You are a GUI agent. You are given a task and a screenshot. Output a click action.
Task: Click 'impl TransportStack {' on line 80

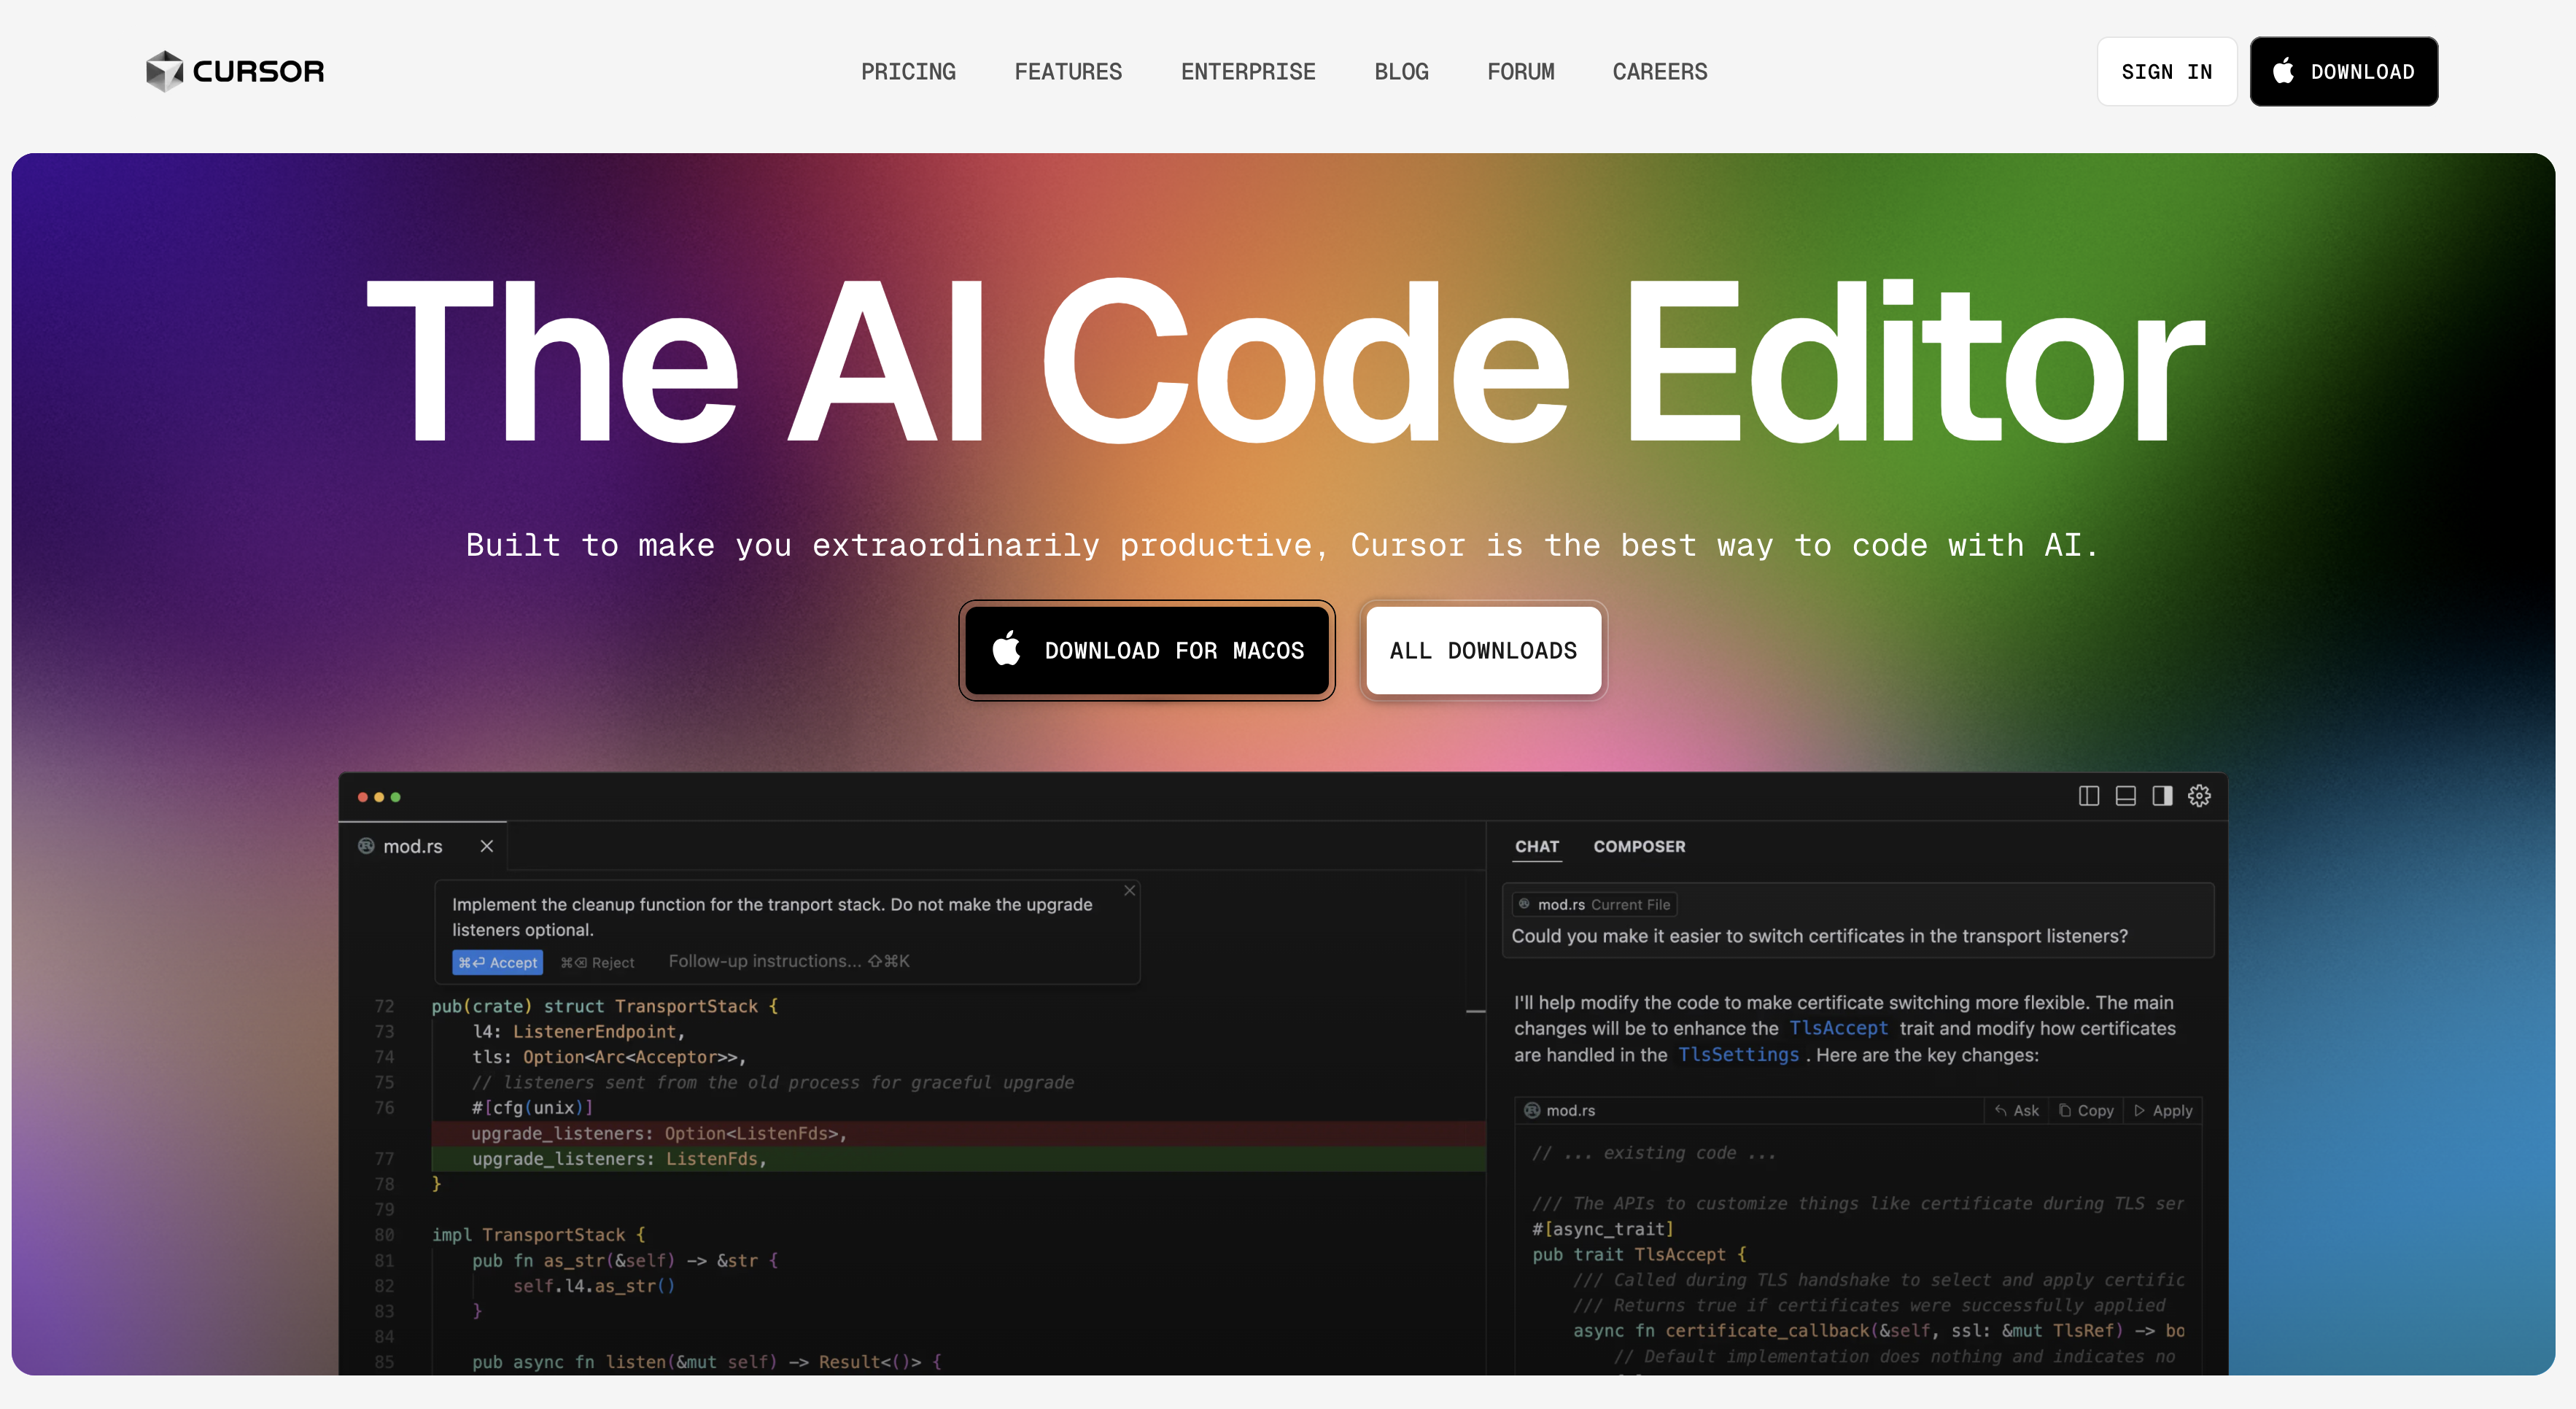(x=539, y=1235)
